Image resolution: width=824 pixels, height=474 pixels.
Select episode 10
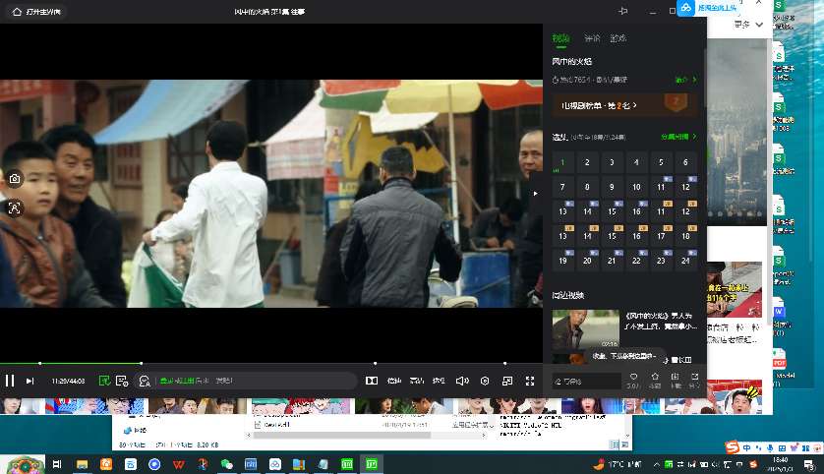click(x=636, y=187)
